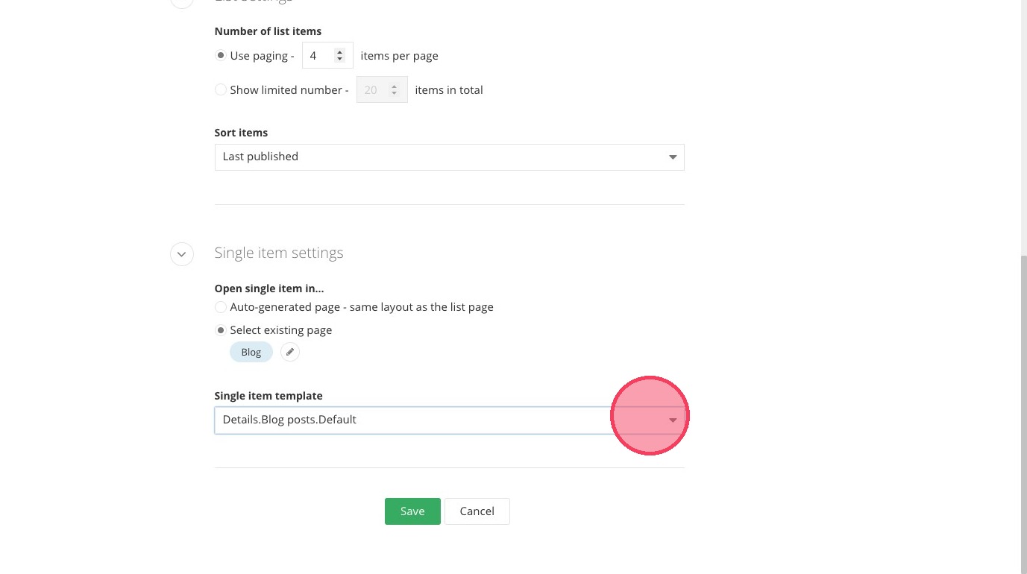The height and width of the screenshot is (574, 1027).
Task: Click the items in total number field
Action: pyautogui.click(x=372, y=90)
